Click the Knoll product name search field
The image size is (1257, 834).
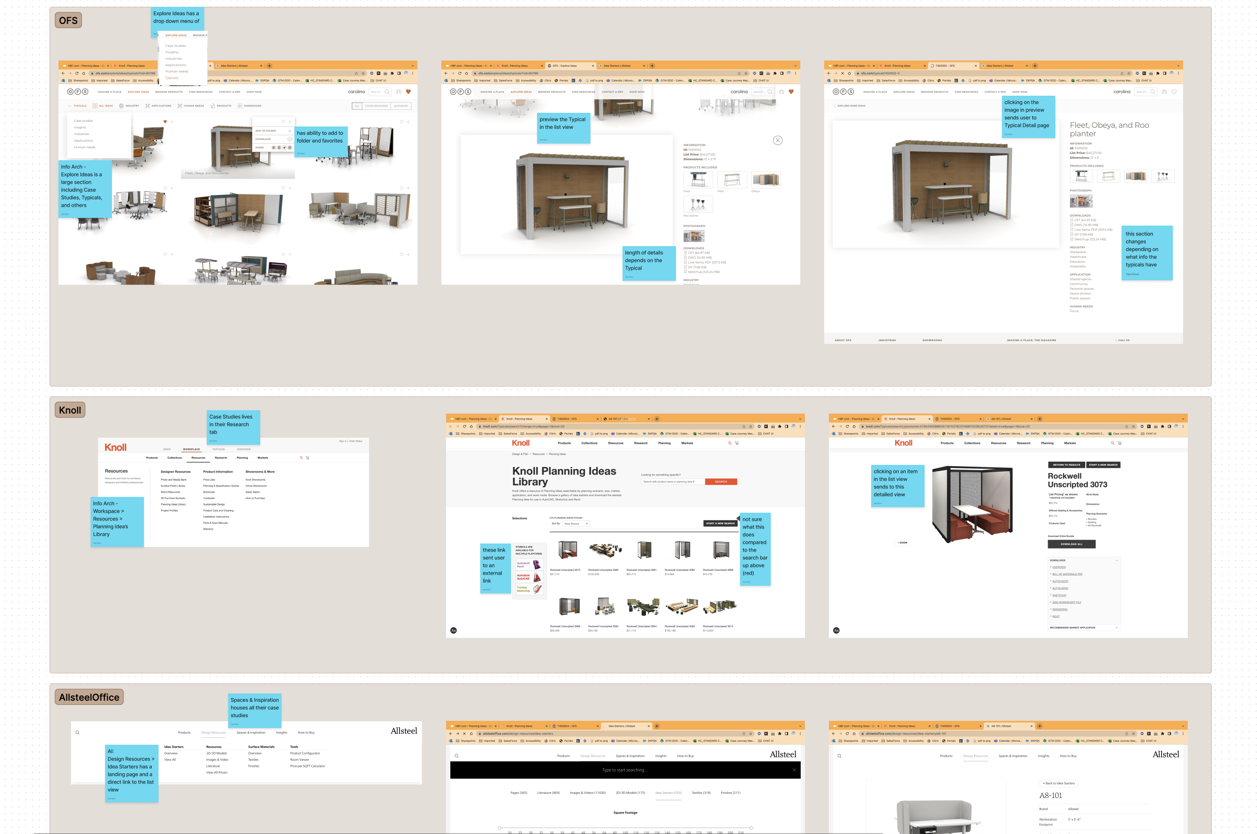pyautogui.click(x=673, y=482)
